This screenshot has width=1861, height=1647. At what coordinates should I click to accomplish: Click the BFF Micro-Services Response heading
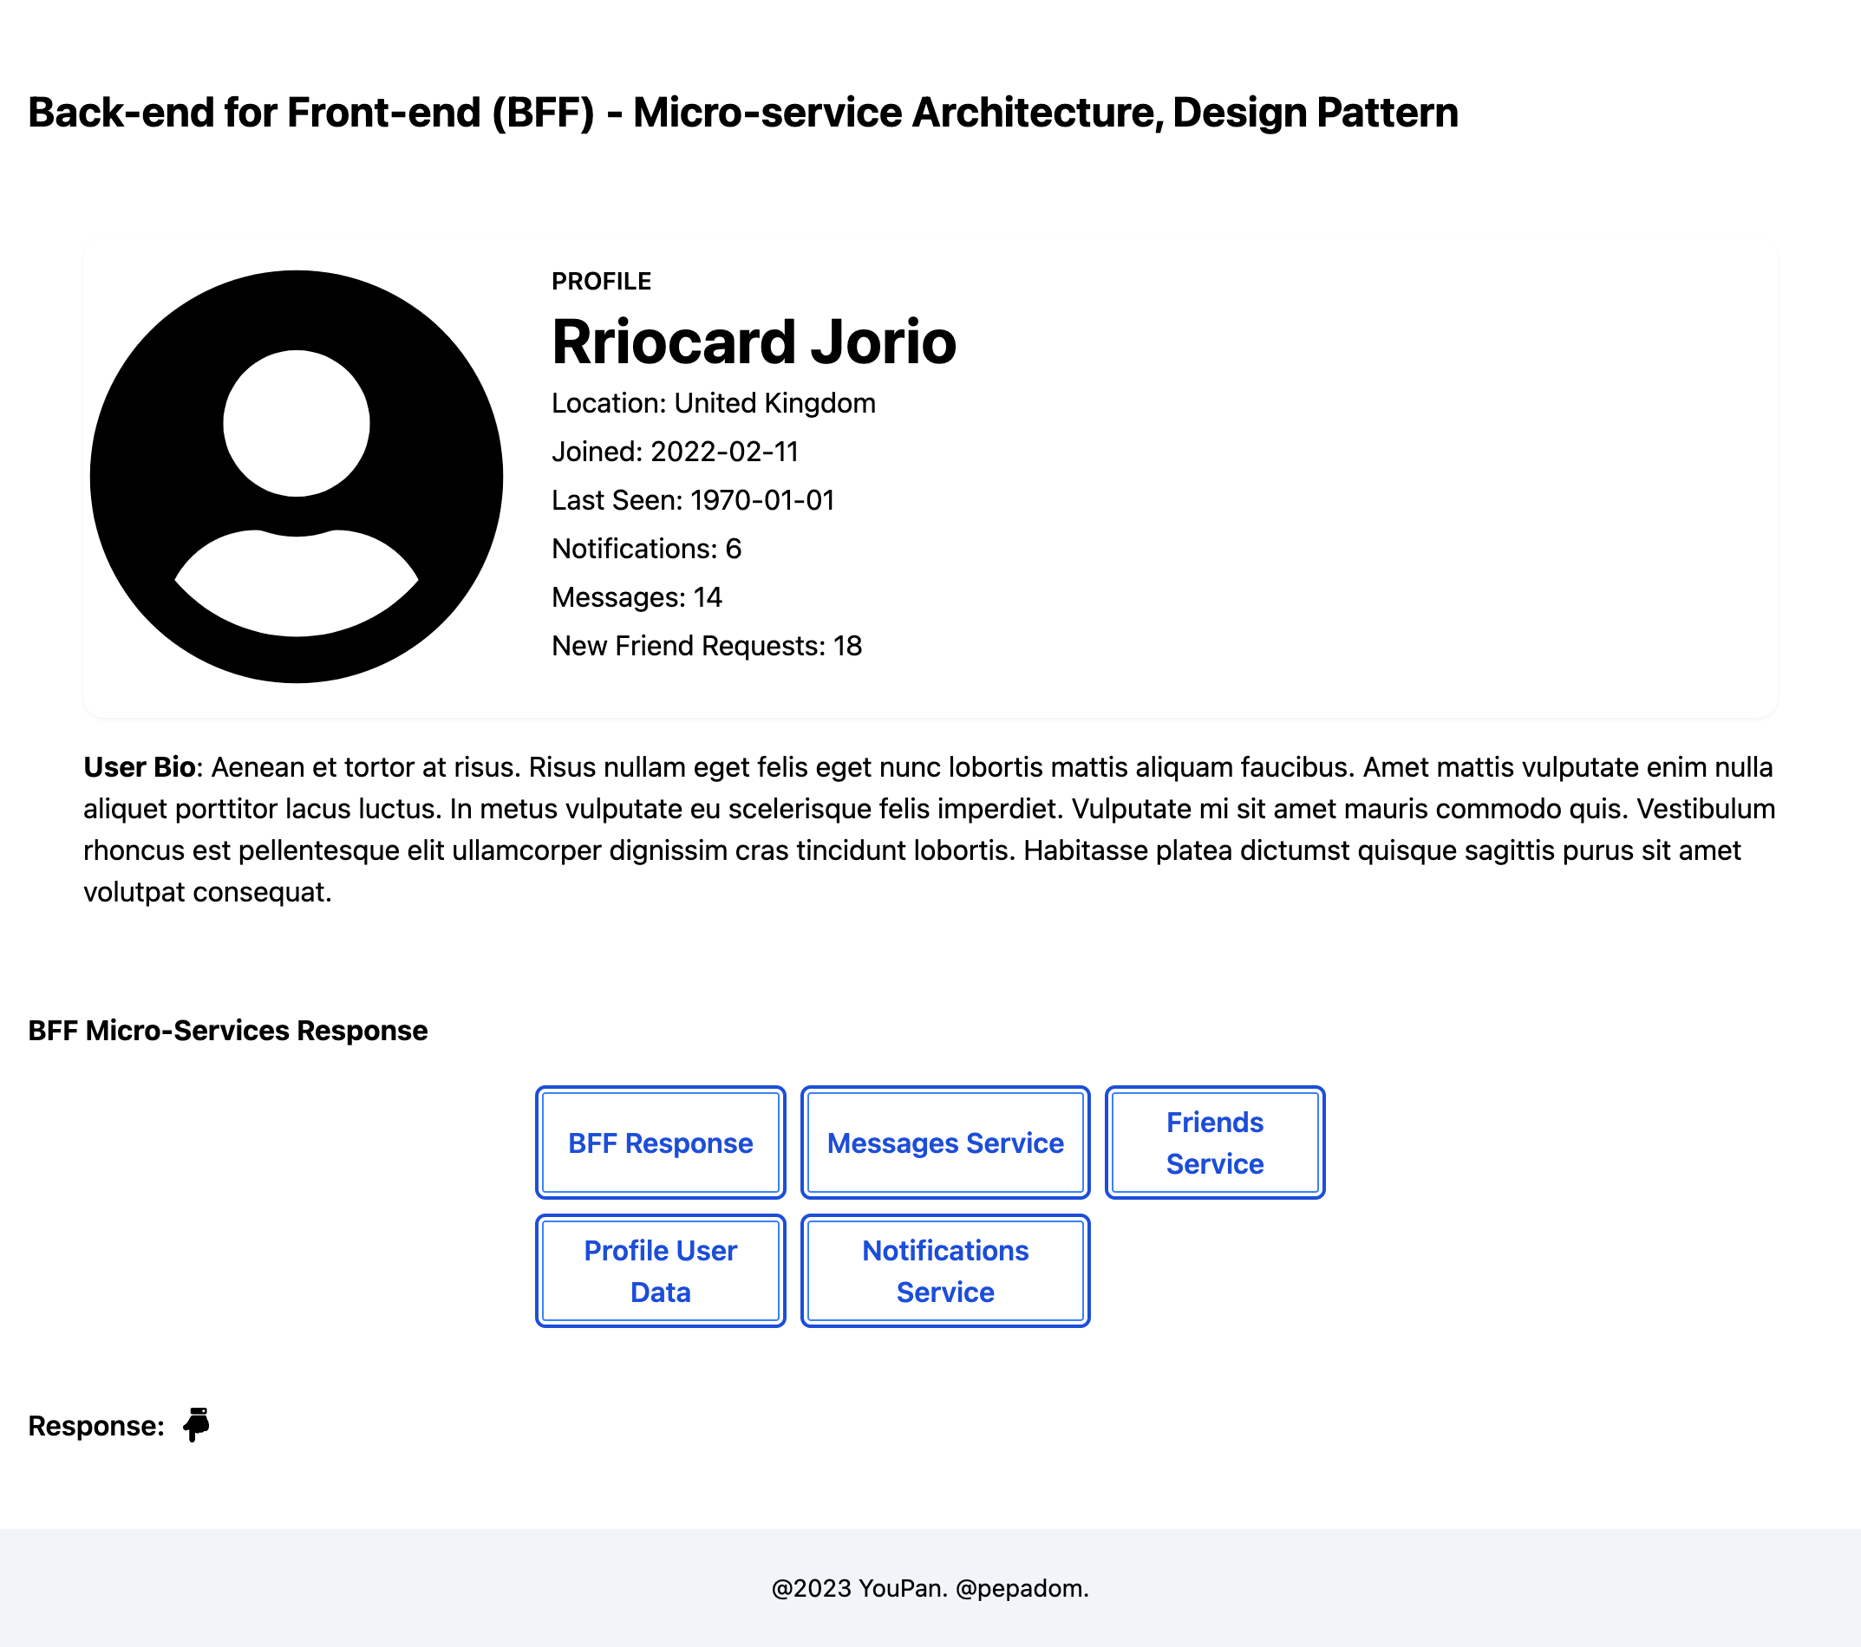coord(227,1030)
